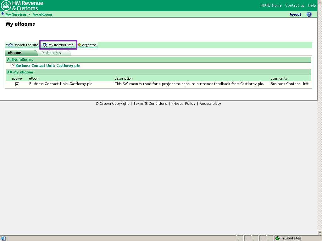Expand the Business Contact Unit: Castleroy plc entry

pos(13,66)
